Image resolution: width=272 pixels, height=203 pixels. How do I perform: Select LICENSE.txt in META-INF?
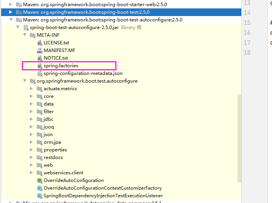click(x=56, y=43)
